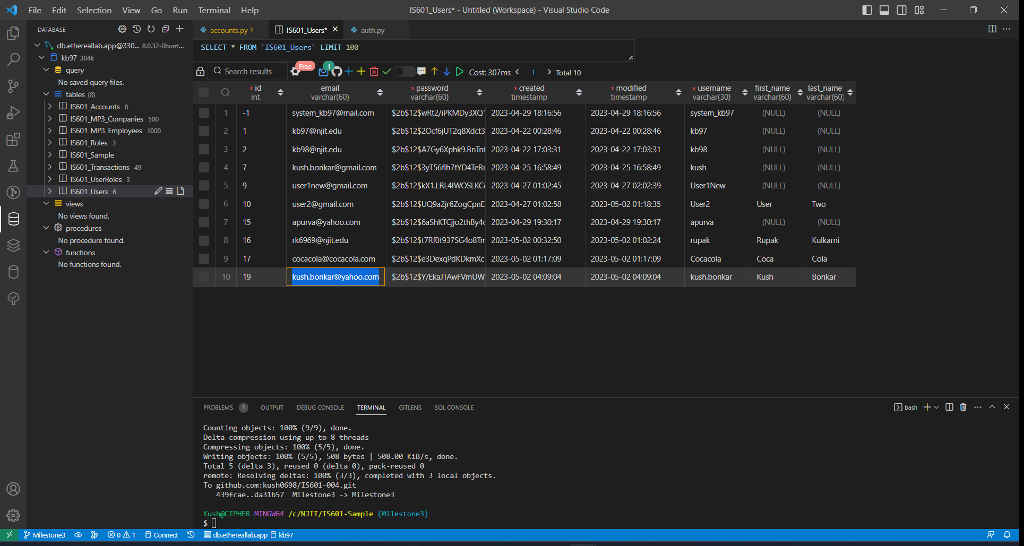Commit changes with the green check icon
The image size is (1024, 546).
tap(387, 71)
